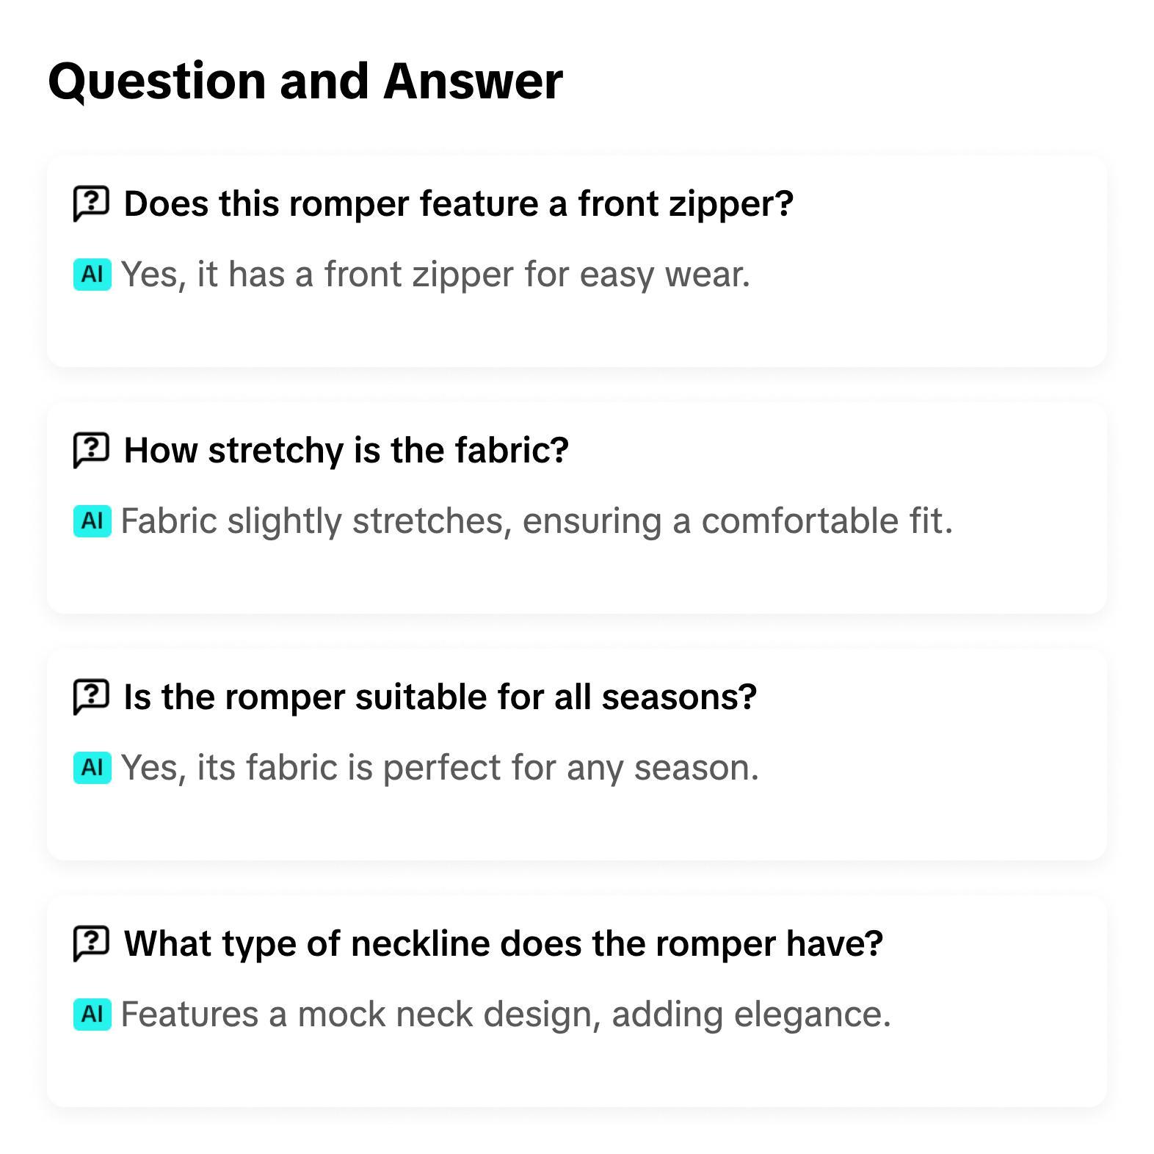The width and height of the screenshot is (1154, 1154).
Task: Open the "How stretchy is the fabric?" question
Action: click(346, 450)
